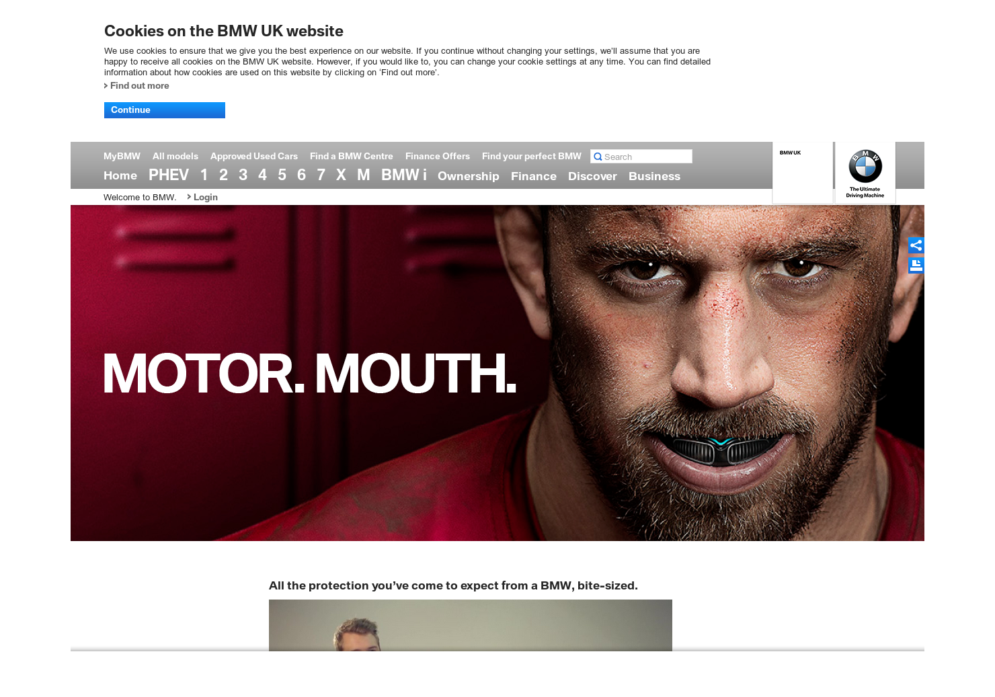
Task: Click the print page icon
Action: (916, 265)
